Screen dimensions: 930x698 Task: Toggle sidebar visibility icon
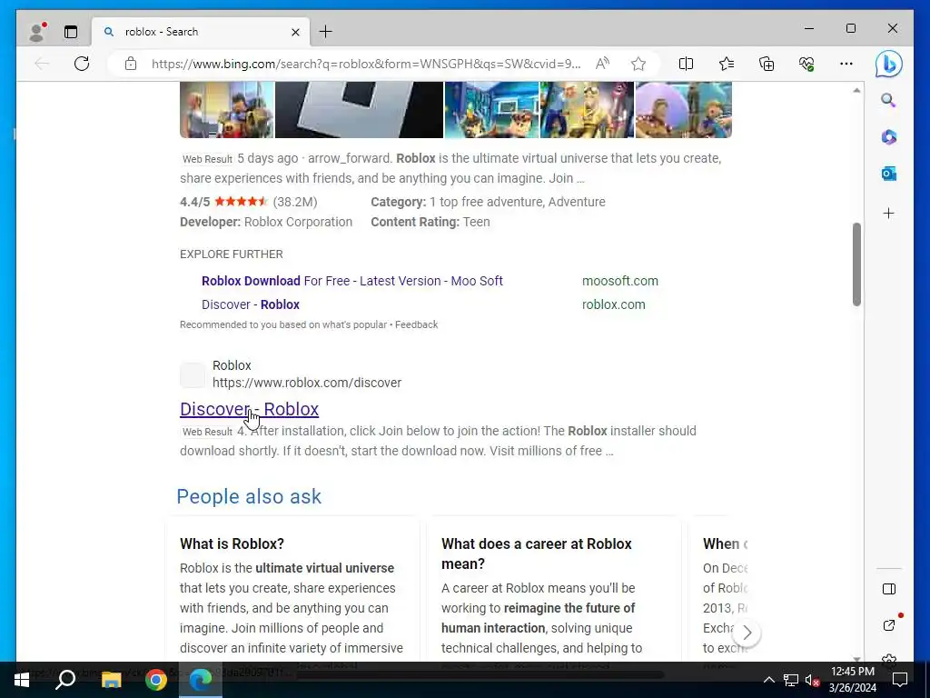888,589
